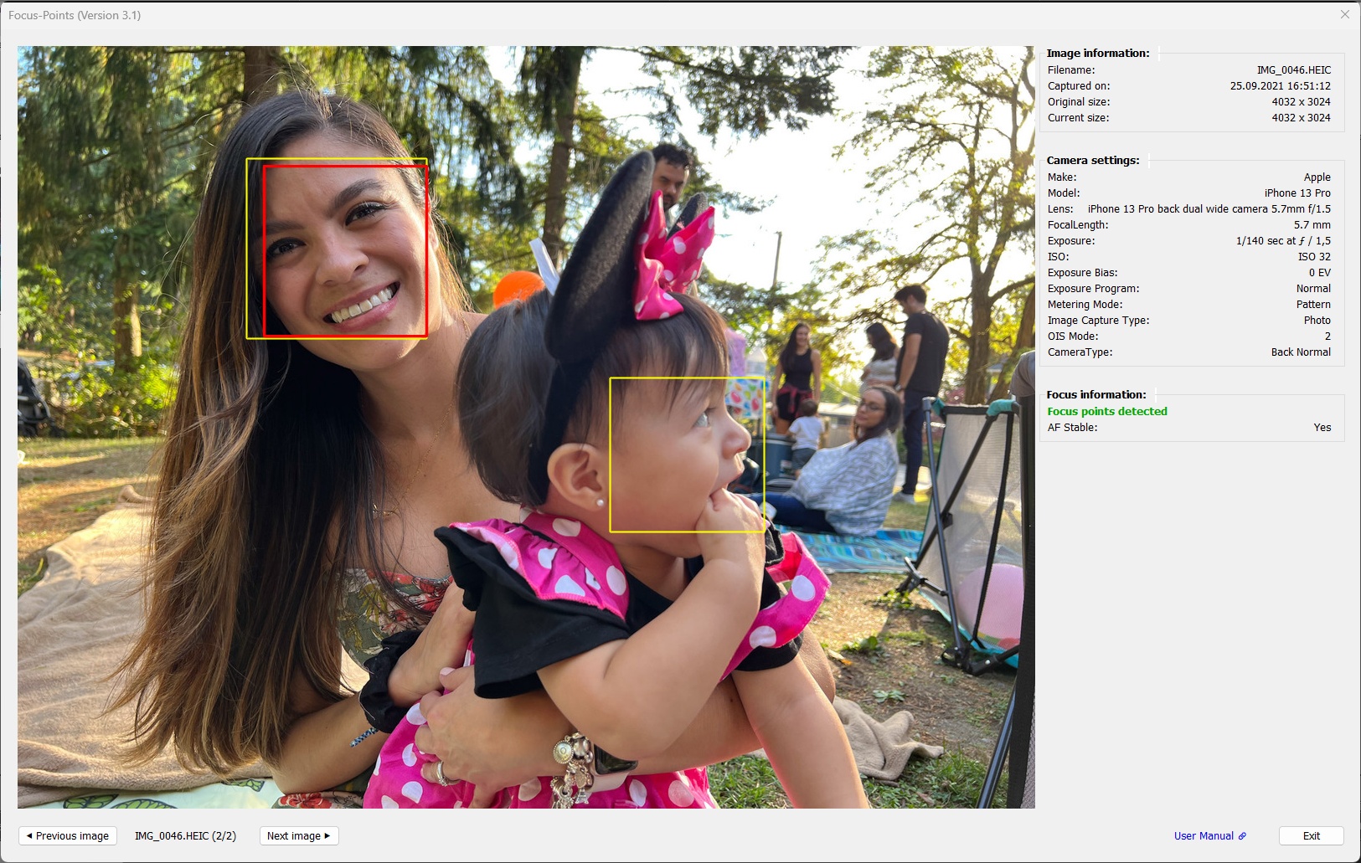This screenshot has width=1361, height=863.
Task: Click the Captured on date value
Action: pos(1280,86)
